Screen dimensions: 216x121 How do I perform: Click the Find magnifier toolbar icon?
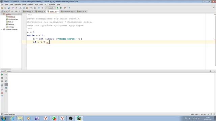[x=31, y=8]
